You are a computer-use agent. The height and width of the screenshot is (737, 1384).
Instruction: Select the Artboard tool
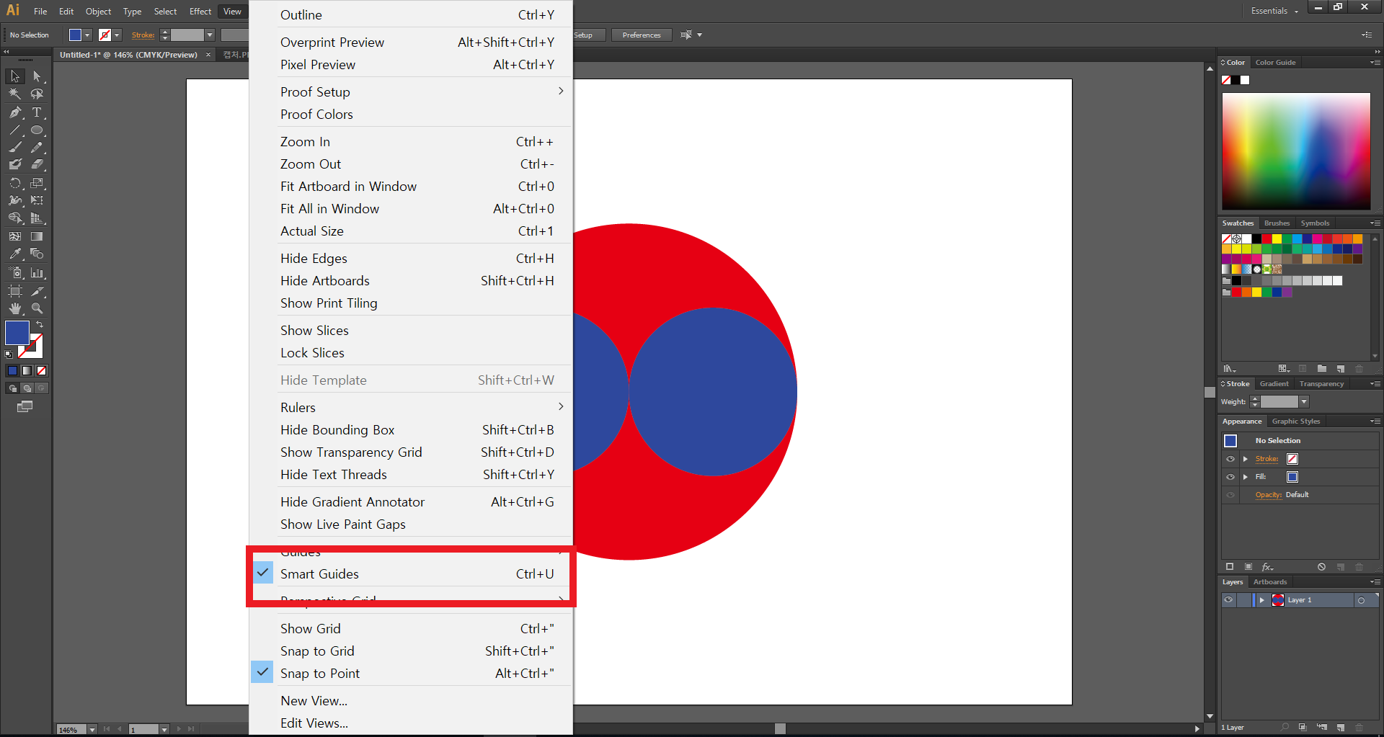pos(15,291)
